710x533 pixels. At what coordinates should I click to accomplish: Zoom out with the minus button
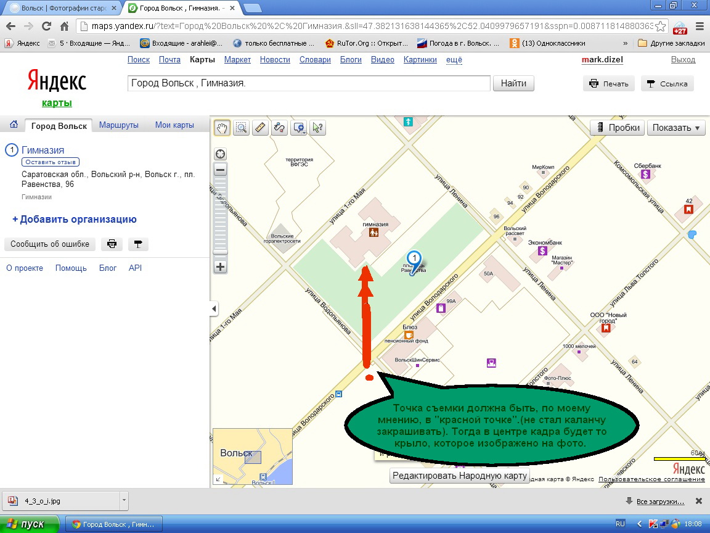coord(220,170)
